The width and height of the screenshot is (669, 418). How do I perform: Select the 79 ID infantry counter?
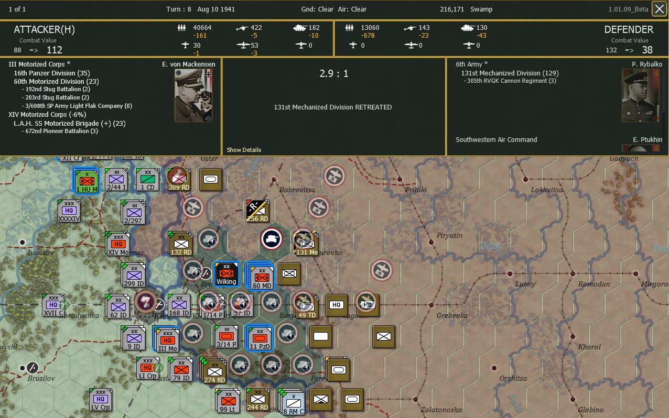click(x=181, y=370)
